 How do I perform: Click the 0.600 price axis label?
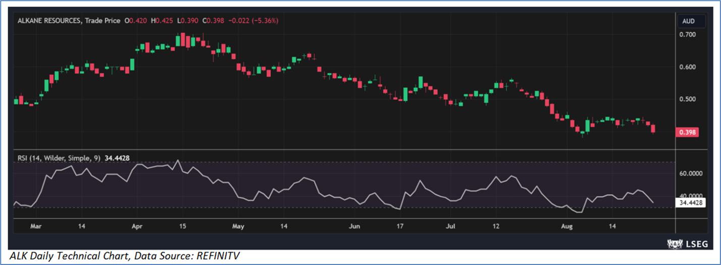coord(688,67)
